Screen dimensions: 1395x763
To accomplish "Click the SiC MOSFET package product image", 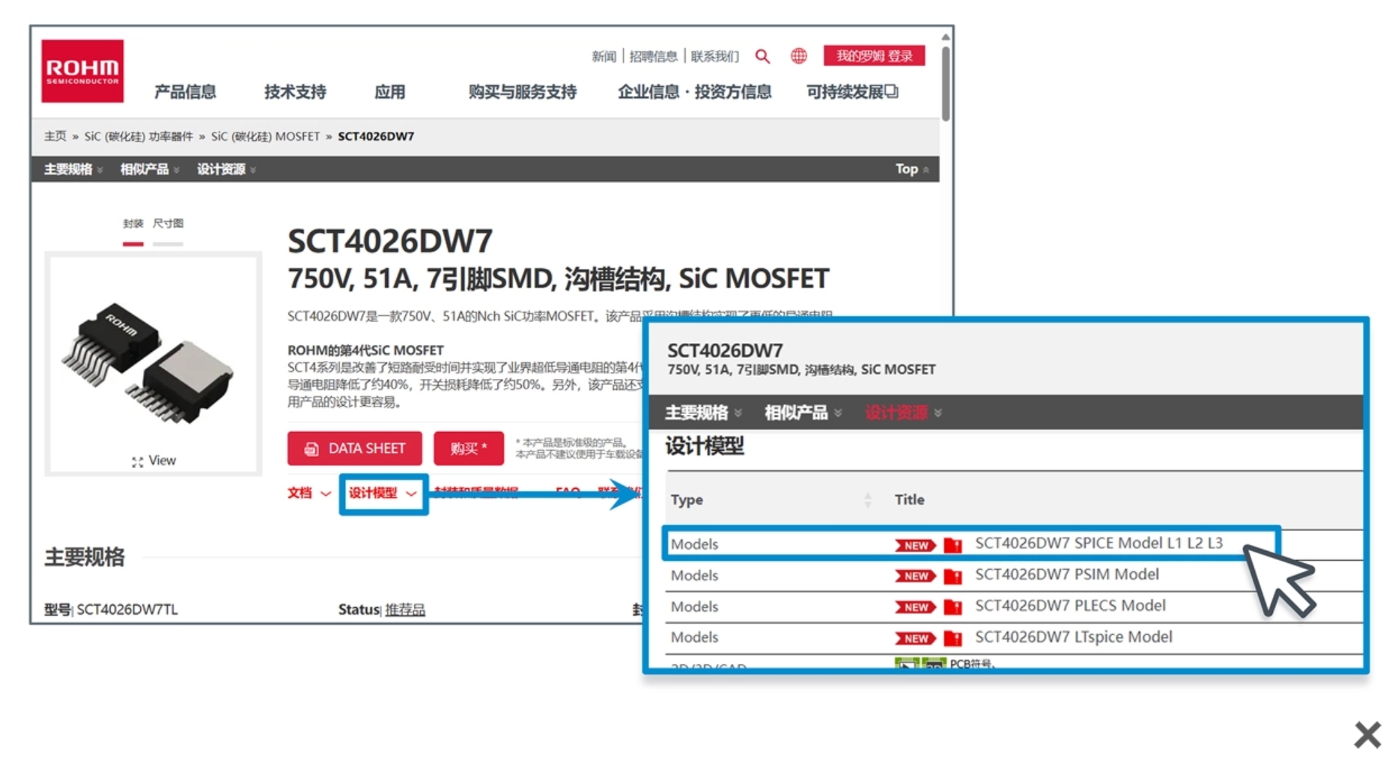I will pos(148,363).
